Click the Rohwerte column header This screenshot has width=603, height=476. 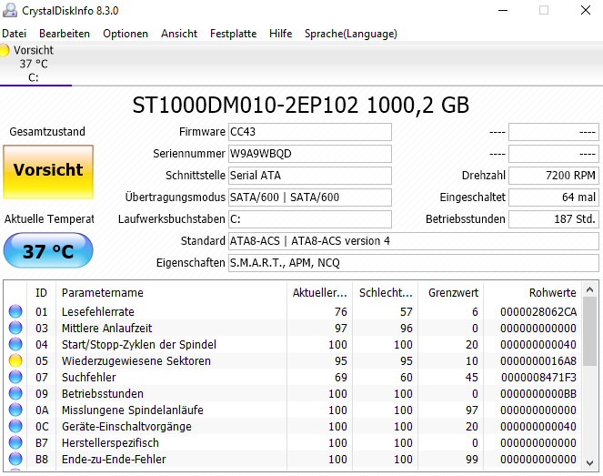pos(533,293)
